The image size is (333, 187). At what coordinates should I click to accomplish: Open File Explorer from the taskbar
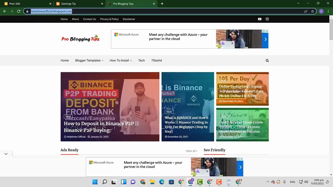152,182
